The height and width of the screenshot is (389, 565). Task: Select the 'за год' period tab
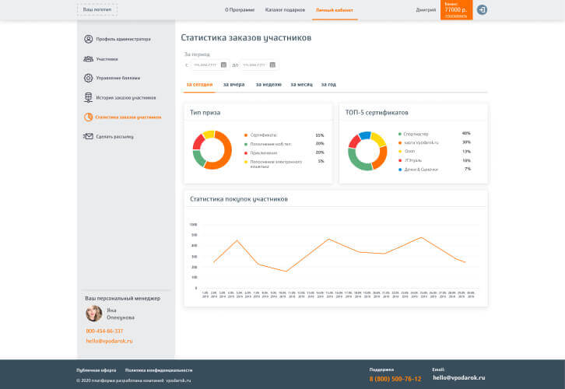[328, 85]
